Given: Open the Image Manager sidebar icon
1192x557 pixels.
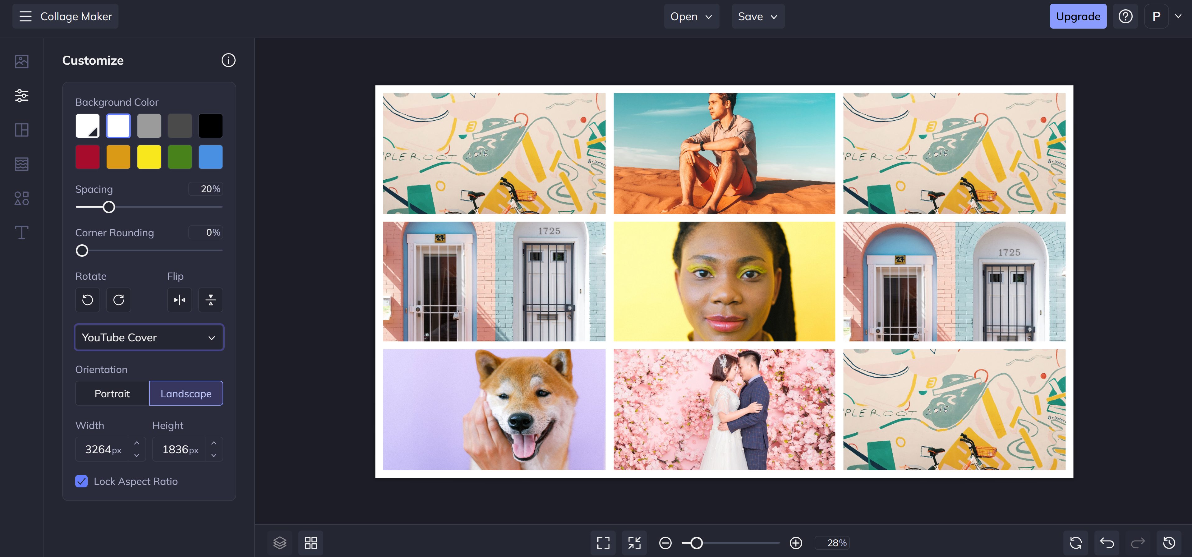Looking at the screenshot, I should 21,62.
